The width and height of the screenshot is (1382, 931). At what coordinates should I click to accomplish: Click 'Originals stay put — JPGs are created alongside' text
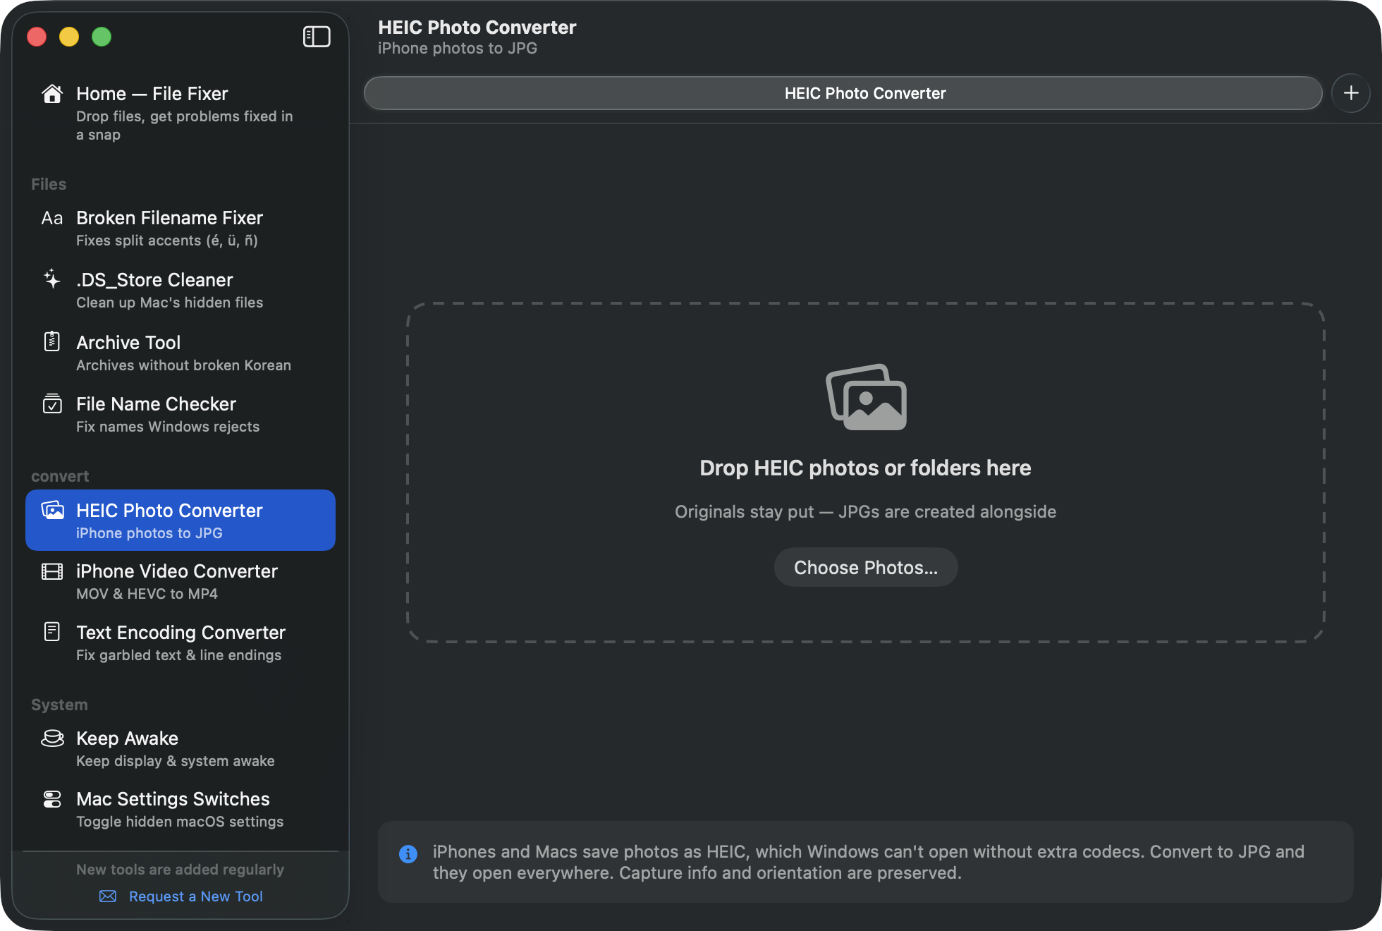click(x=865, y=511)
